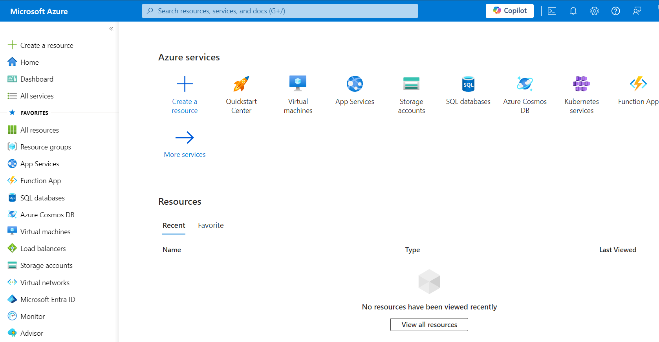Click the Monitor sidebar icon
The width and height of the screenshot is (659, 342).
12,316
